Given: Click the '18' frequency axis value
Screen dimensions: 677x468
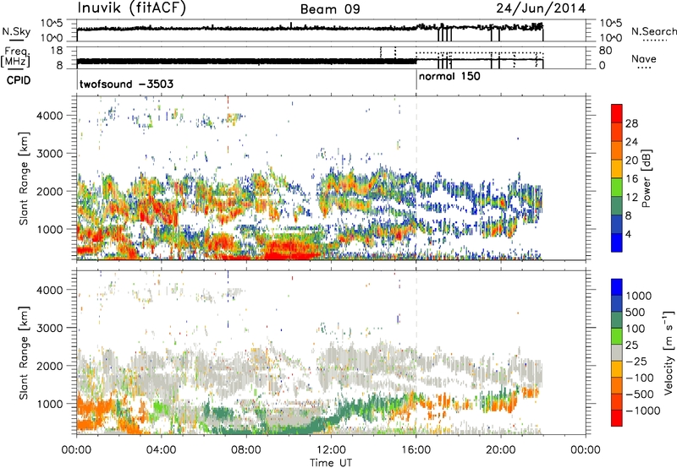Looking at the screenshot, I should 56,51.
